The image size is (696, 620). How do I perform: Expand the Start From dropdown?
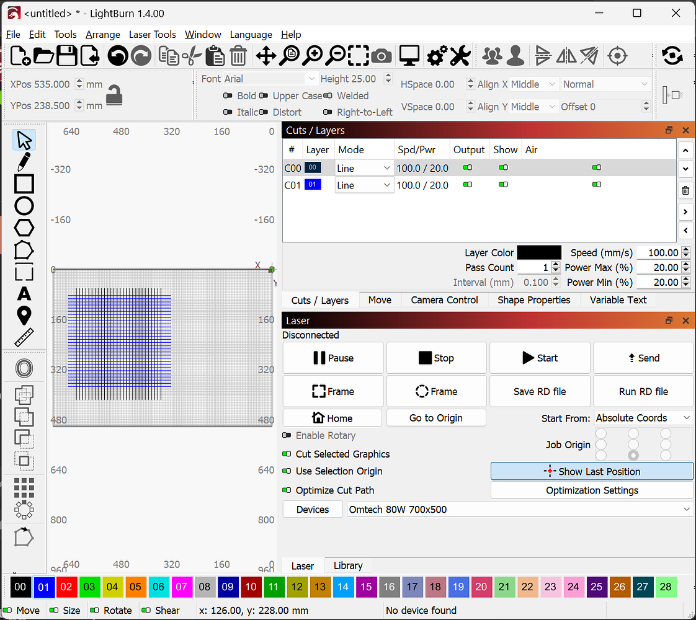coord(643,418)
